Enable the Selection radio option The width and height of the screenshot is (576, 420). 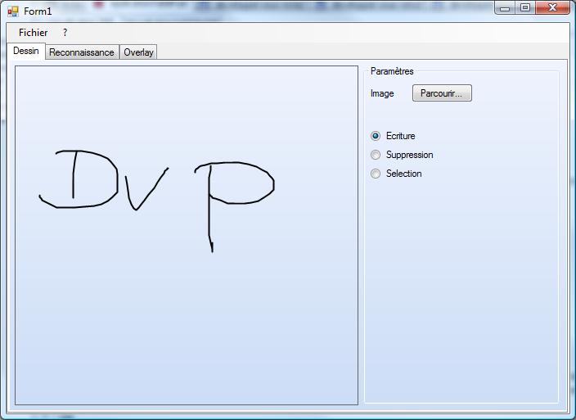(376, 174)
